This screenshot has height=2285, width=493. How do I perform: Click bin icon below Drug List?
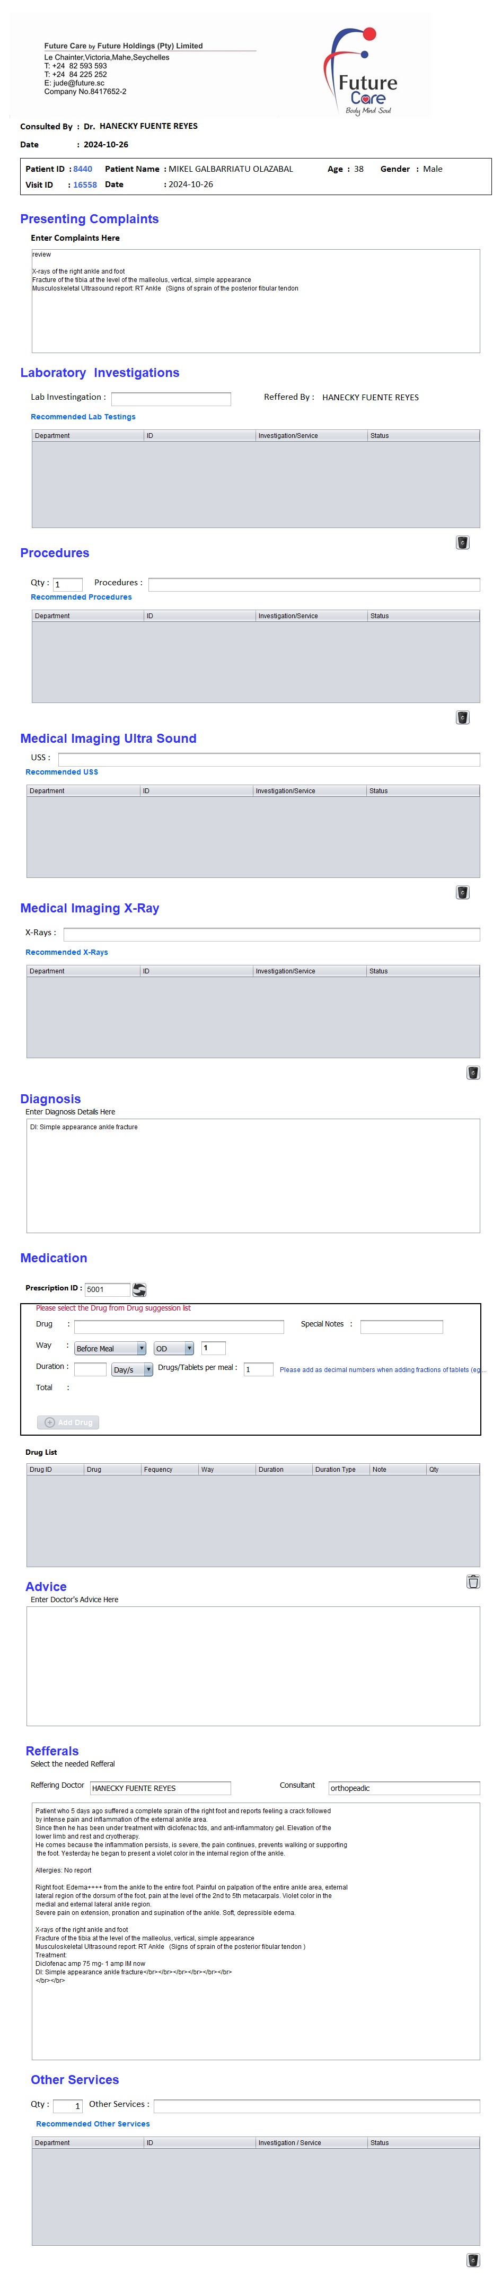click(473, 1581)
